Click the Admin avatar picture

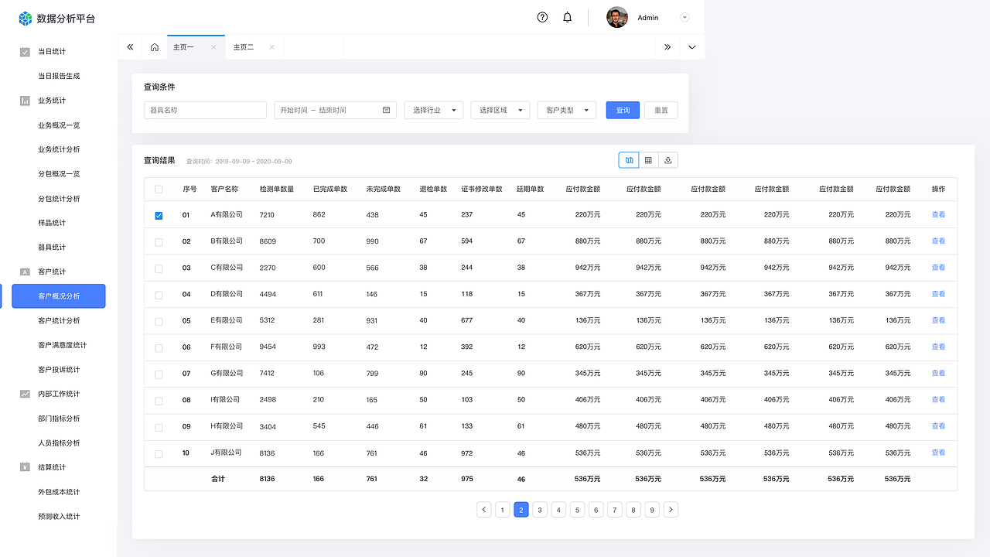[617, 17]
